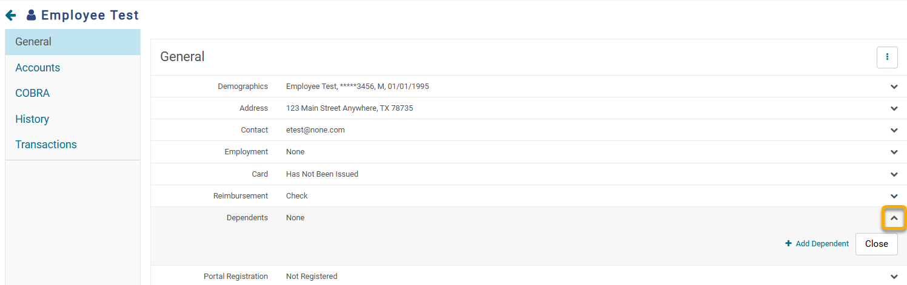Click the plus icon for Add Dependent
The image size is (907, 285).
pos(789,243)
